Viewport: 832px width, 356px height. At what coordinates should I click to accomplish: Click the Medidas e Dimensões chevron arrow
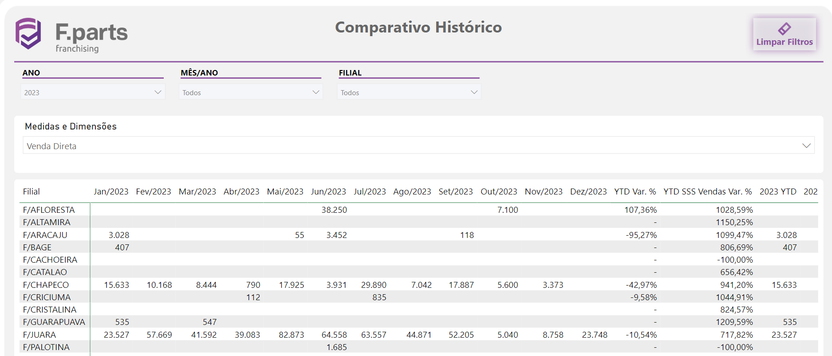click(806, 146)
